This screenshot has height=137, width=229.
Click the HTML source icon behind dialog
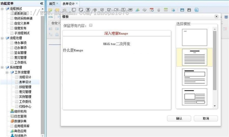(x=51, y=17)
